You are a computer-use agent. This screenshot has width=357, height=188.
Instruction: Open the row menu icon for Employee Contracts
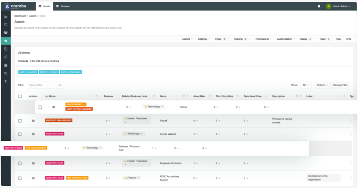pyautogui.click(x=33, y=163)
